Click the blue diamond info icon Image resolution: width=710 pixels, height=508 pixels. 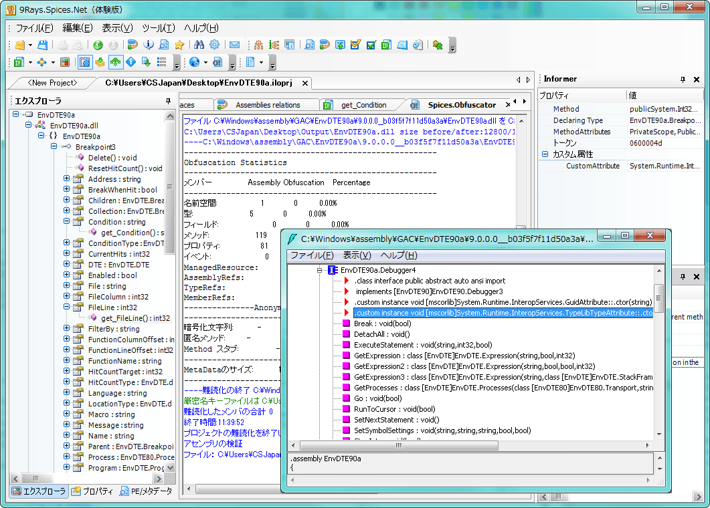pos(131,62)
